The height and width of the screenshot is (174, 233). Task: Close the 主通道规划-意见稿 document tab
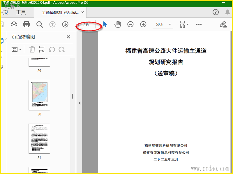83,12
